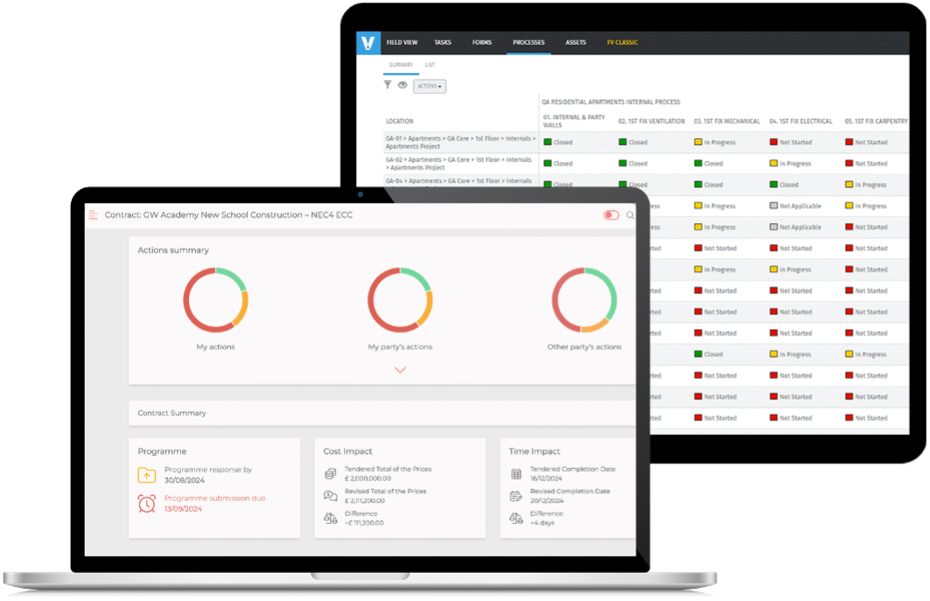Switch to the Tasks menu tab
Screen dimensions: 930x601
(443, 42)
